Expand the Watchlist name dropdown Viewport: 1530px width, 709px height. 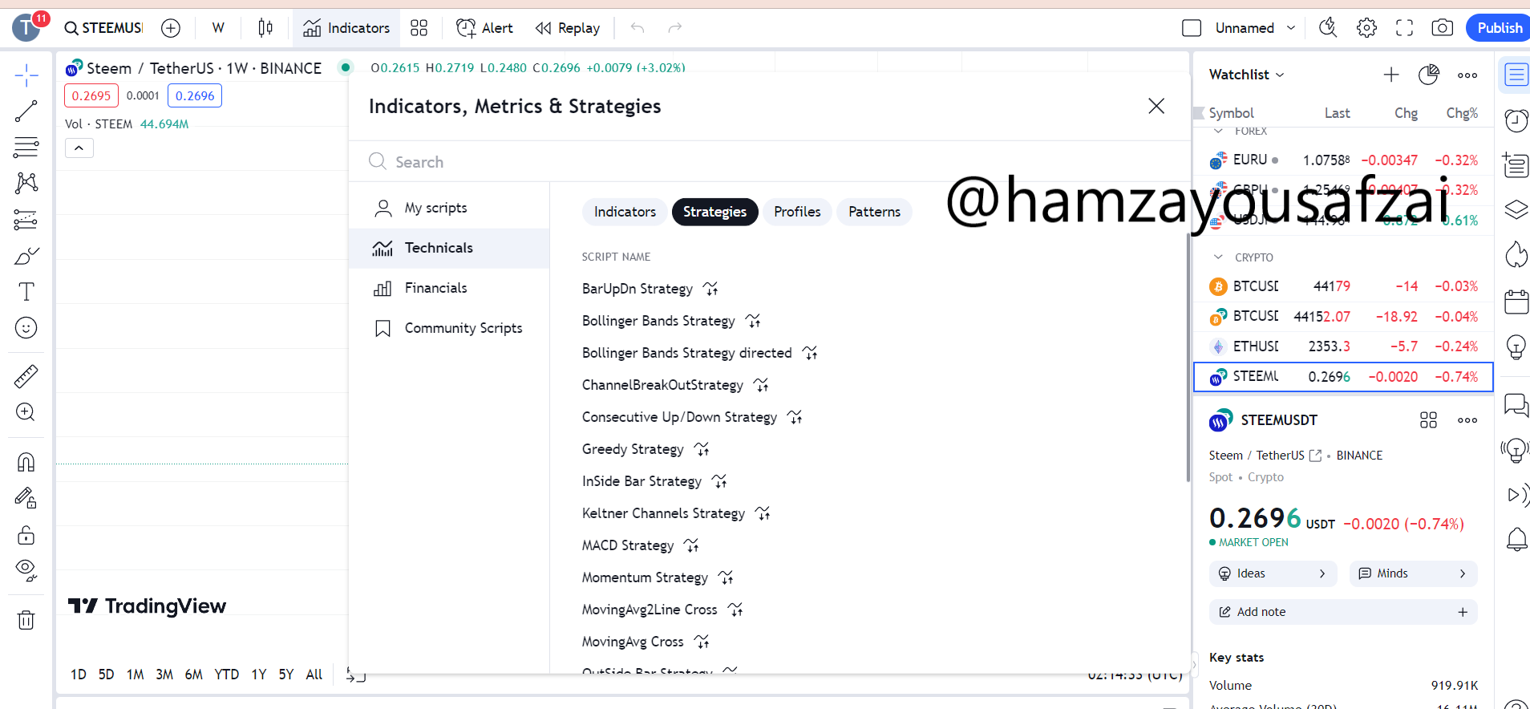[x=1247, y=75]
